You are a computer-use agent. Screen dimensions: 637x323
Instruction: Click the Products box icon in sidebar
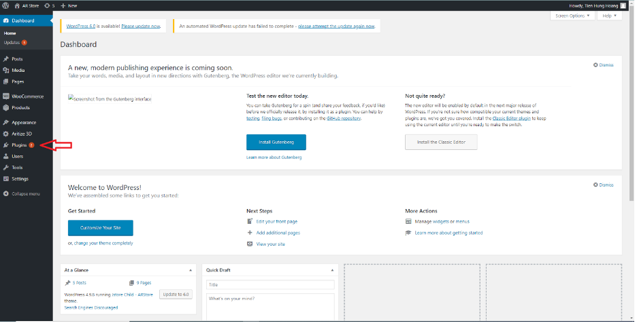tap(5, 108)
